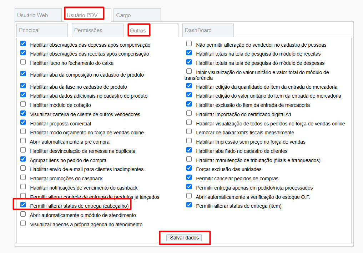The height and width of the screenshot is (253, 363).
Task: Check Inibir visualização do valor unitário transferência
Action: pyautogui.click(x=189, y=71)
